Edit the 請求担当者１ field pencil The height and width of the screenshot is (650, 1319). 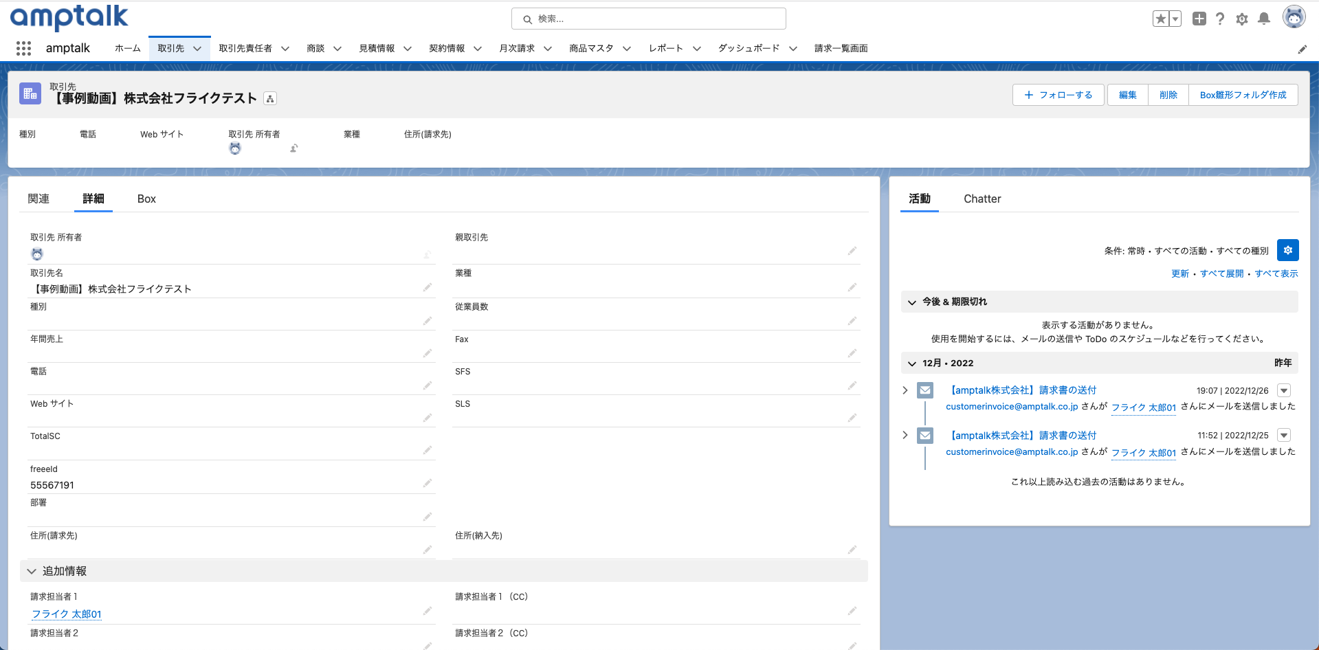coord(428,611)
